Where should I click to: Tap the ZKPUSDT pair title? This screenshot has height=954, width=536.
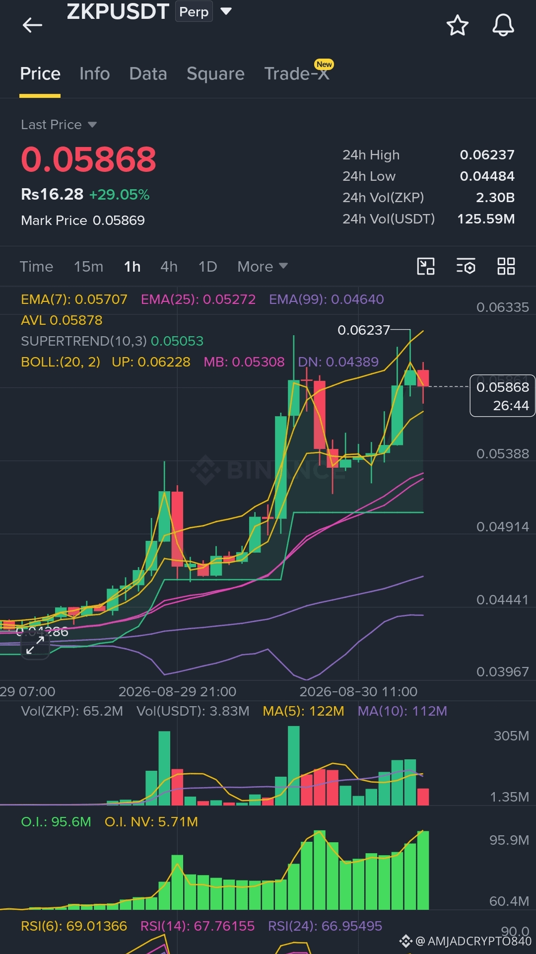(118, 11)
